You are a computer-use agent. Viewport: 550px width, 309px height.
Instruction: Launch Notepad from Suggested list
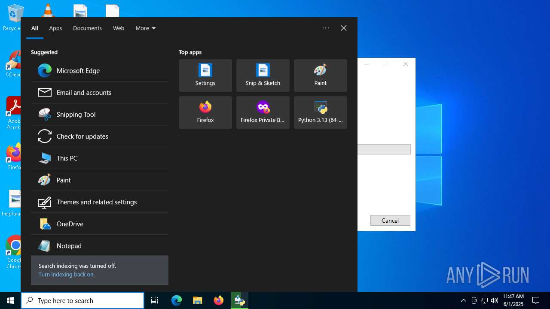99,246
